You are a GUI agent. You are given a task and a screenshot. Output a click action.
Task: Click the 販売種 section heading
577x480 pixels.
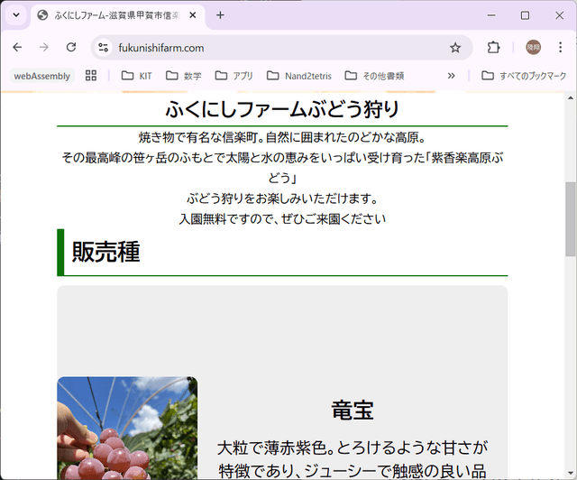[x=106, y=252]
